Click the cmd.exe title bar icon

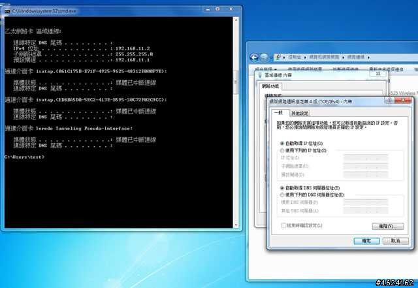(x=7, y=11)
